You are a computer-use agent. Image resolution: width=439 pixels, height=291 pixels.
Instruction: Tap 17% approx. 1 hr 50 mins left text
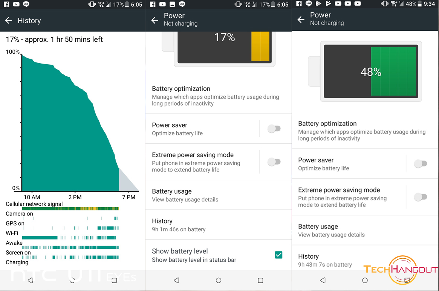coord(54,39)
